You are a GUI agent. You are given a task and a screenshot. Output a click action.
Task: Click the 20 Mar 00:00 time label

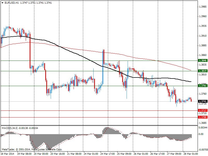pyautogui.click(x=41, y=154)
